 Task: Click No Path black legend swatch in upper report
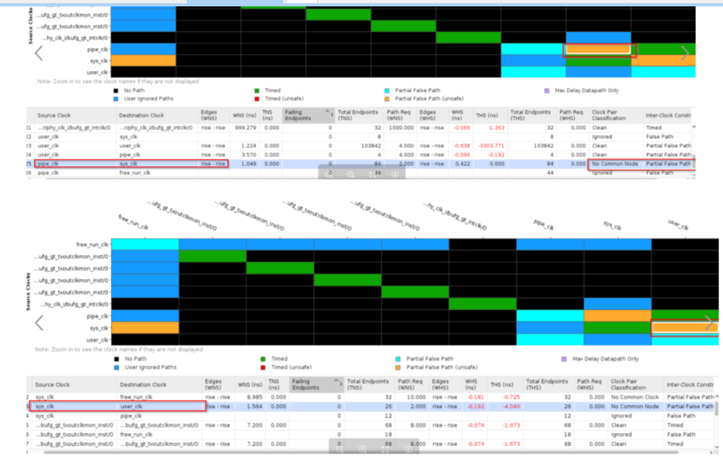116,91
